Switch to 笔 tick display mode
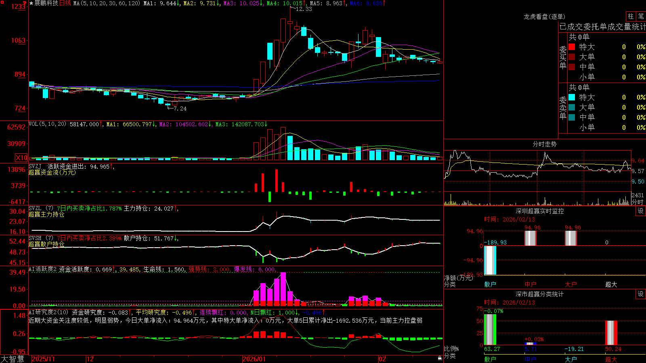The height and width of the screenshot is (363, 646). [x=641, y=16]
